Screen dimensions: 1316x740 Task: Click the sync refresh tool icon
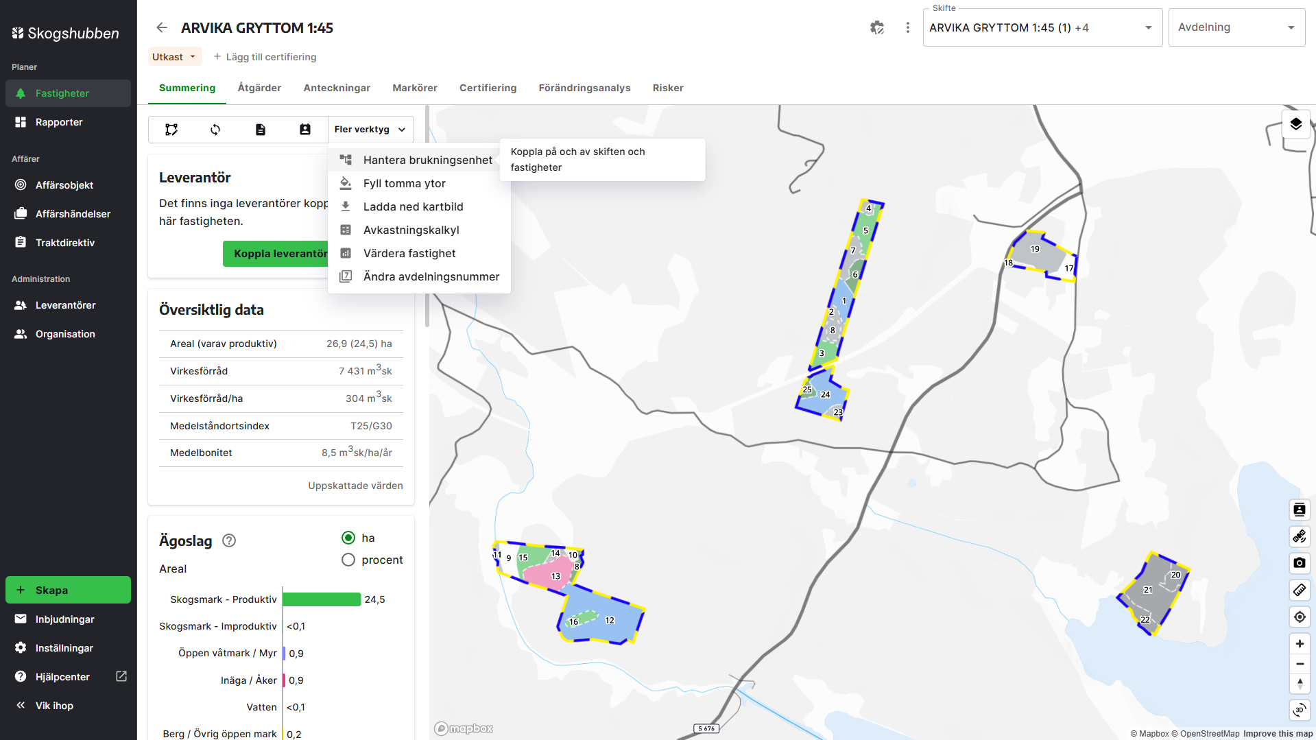(215, 130)
